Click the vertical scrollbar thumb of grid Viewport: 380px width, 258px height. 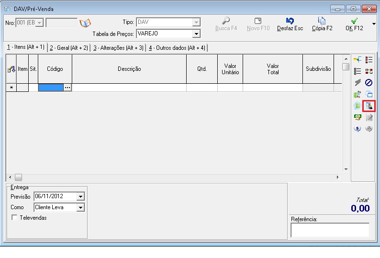click(x=346, y=67)
